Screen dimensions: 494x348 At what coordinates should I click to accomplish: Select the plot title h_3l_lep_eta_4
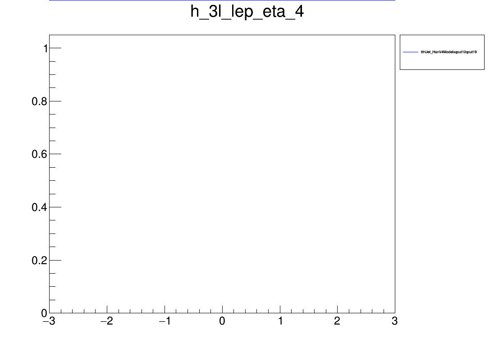tap(247, 12)
